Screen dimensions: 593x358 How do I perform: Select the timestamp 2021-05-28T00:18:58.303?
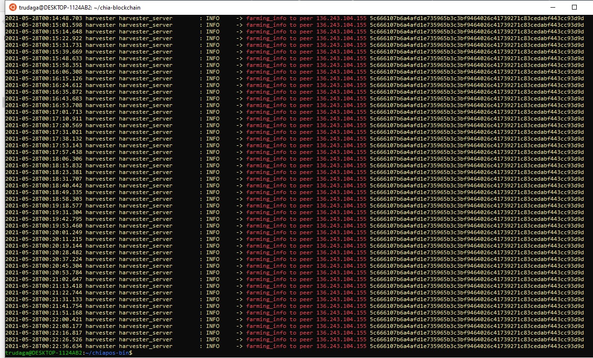click(43, 199)
